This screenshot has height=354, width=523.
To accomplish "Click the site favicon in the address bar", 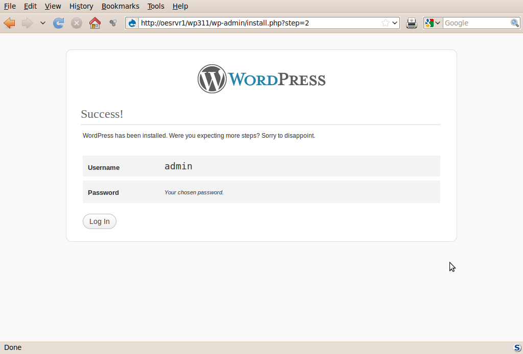I will [x=132, y=23].
